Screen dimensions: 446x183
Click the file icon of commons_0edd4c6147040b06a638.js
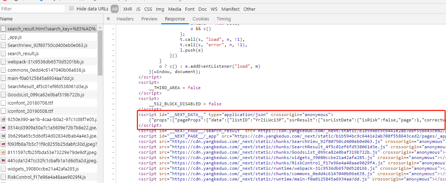click(3, 70)
